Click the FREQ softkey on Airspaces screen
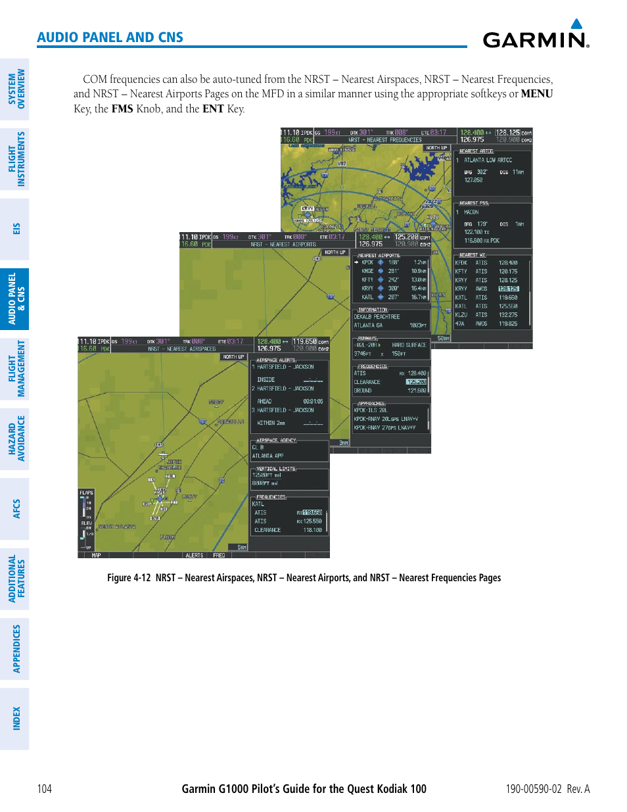Image resolution: width=627 pixels, height=812 pixels. pyautogui.click(x=219, y=555)
